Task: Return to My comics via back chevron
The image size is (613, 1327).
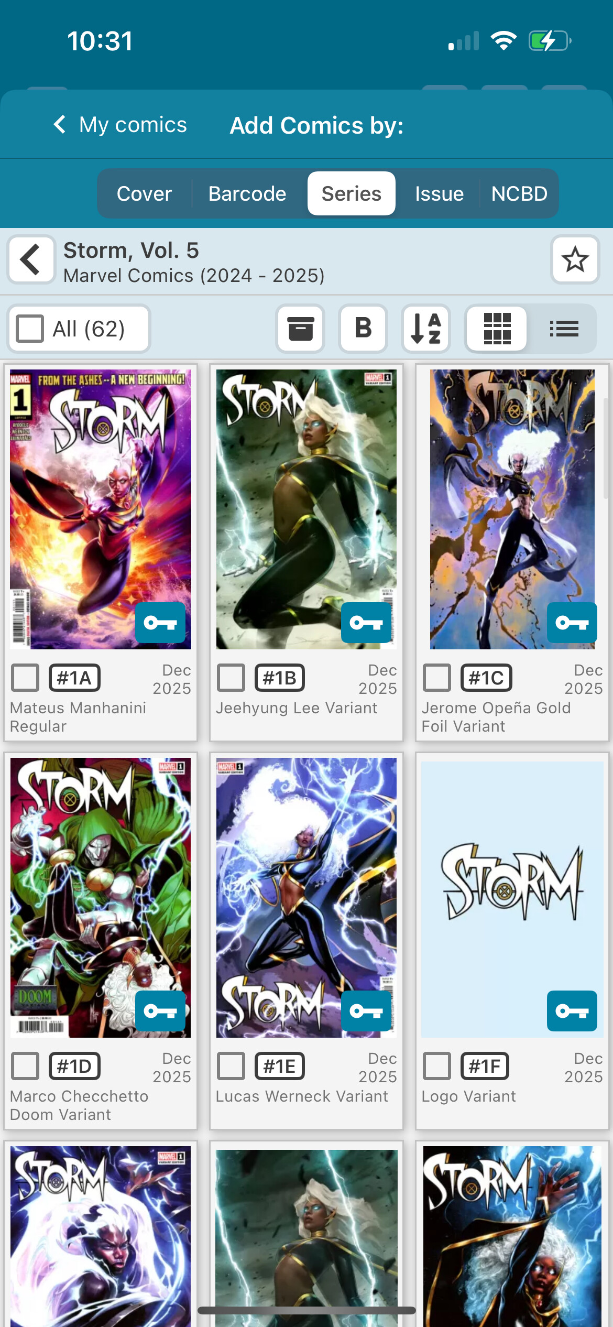Action: [x=119, y=125]
